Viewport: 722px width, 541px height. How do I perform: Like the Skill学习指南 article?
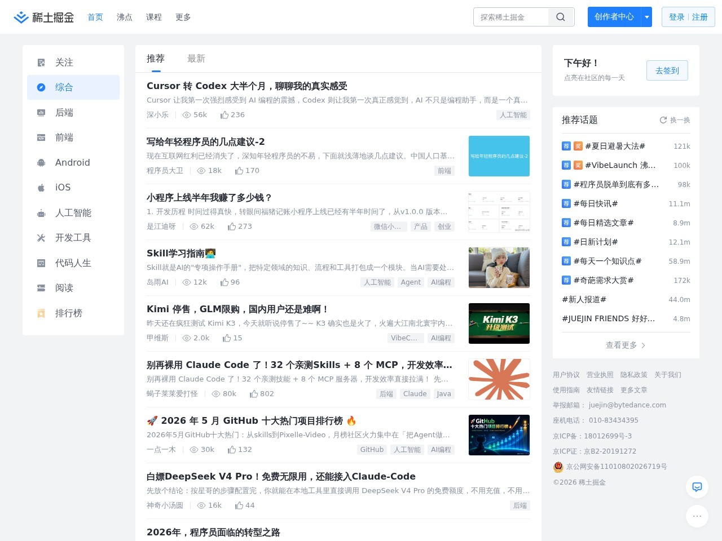pyautogui.click(x=224, y=282)
